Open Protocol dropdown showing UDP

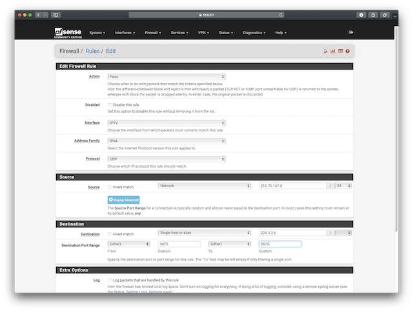(x=166, y=159)
